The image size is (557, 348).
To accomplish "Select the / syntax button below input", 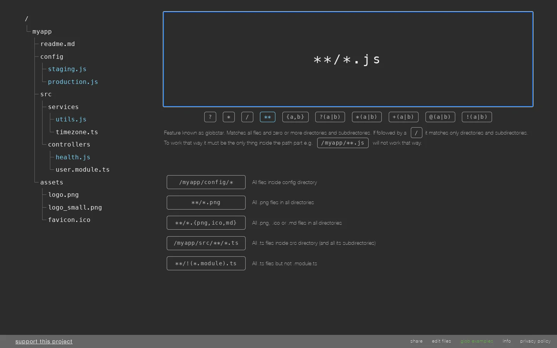I will [x=247, y=117].
